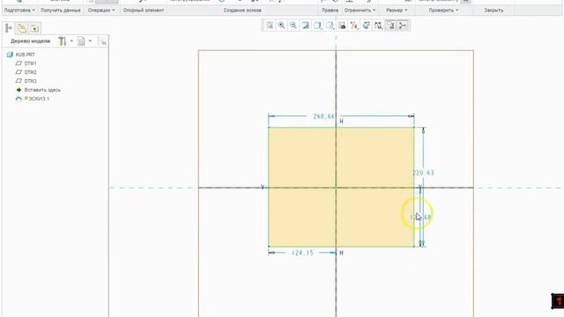This screenshot has height=317, width=564.
Task: Toggle the sketch view orientation icon
Action: pyautogui.click(x=390, y=26)
